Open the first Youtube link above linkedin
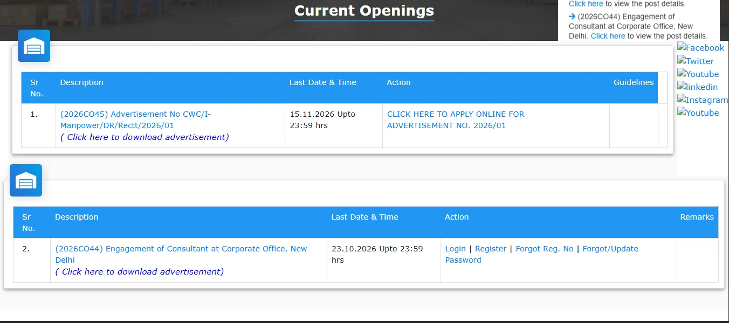729x323 pixels. [698, 74]
